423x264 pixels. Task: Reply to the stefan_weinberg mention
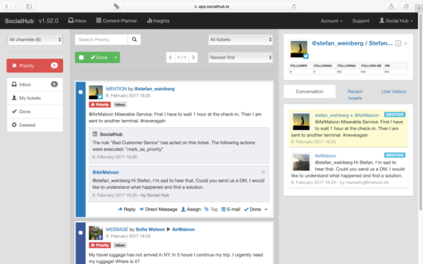(x=126, y=209)
